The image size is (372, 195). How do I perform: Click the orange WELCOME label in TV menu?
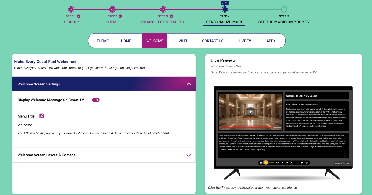pos(272,163)
